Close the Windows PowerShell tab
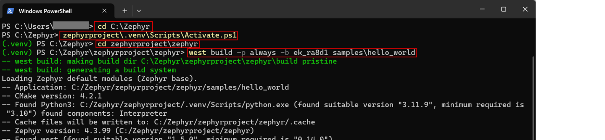Image resolution: width=605 pixels, height=140 pixels. [x=104, y=11]
